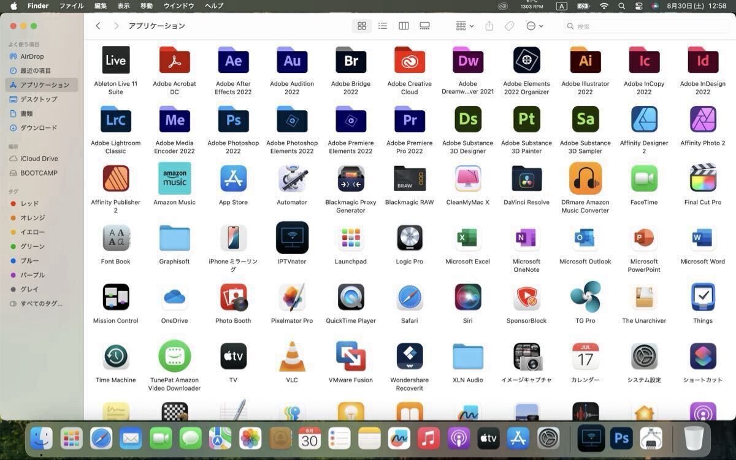Select VLC cone icon
Screen dimensions: 736x460
pos(292,356)
